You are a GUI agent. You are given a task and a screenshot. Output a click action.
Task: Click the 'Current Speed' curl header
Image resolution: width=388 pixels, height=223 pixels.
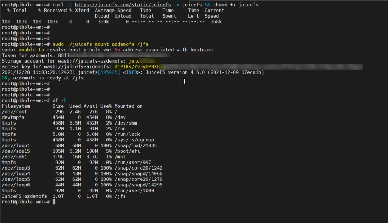point(214,13)
